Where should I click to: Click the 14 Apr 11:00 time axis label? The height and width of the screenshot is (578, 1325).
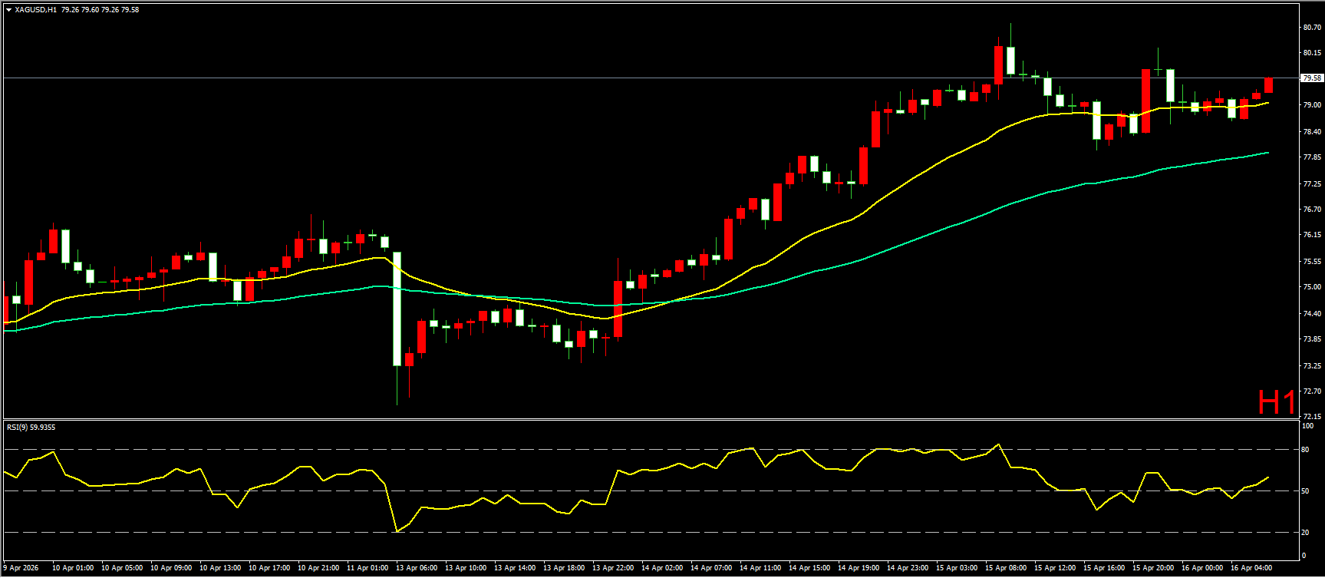760,568
